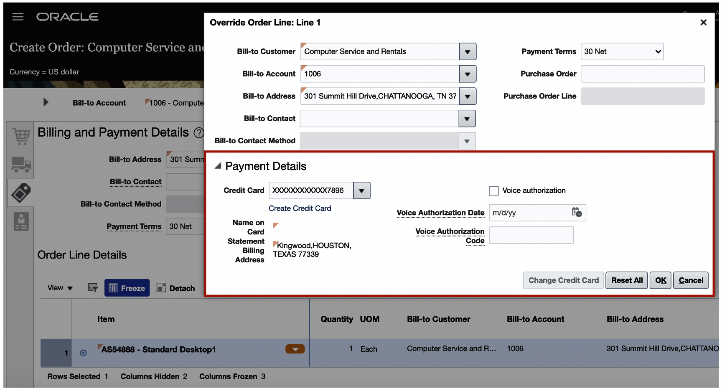Click the Reset All button
722x391 pixels.
(x=626, y=280)
